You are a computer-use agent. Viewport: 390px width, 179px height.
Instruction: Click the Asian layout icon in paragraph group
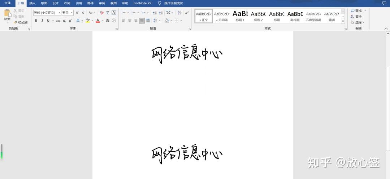pyautogui.click(x=168, y=13)
